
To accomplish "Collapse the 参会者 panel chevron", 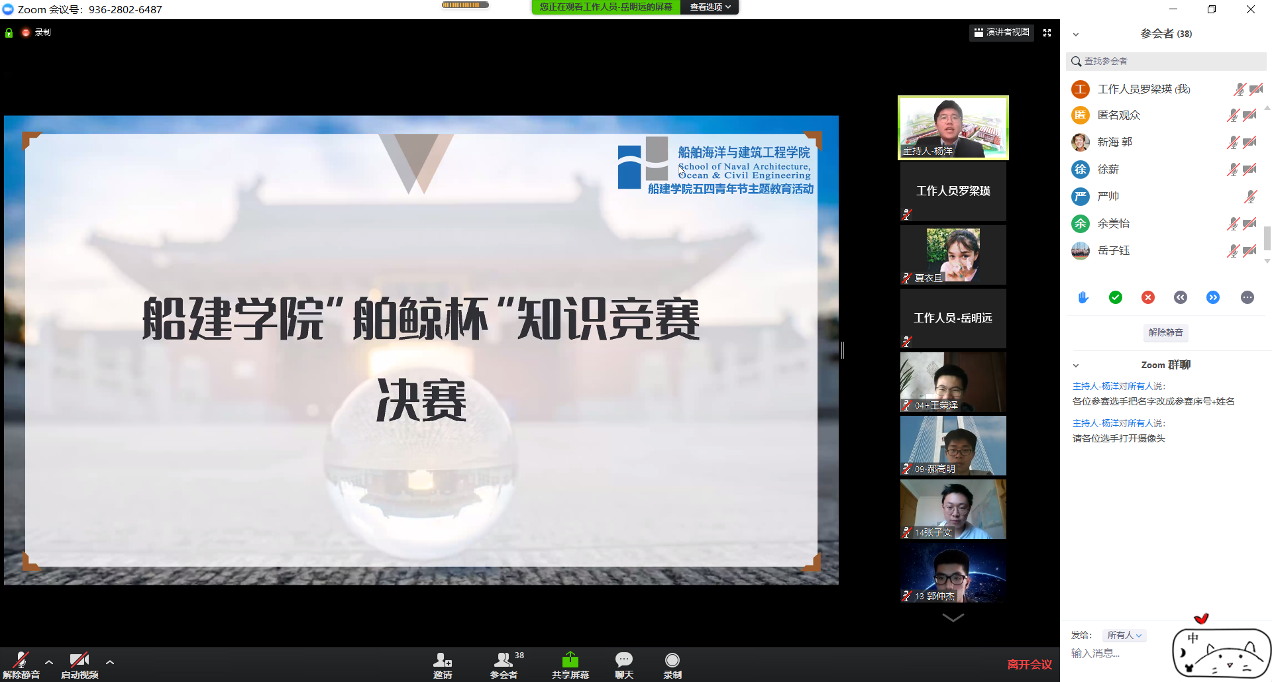I will tap(1076, 33).
